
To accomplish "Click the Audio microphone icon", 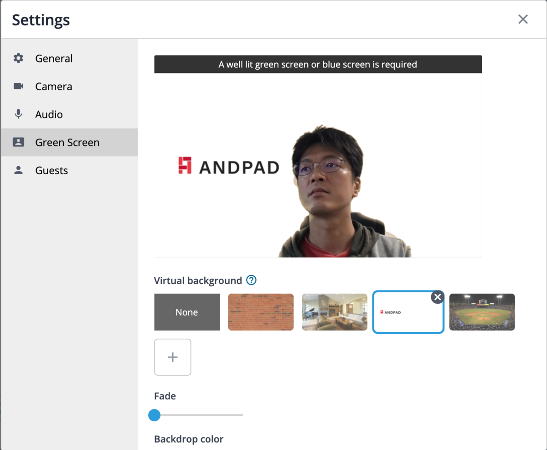I will (x=18, y=114).
